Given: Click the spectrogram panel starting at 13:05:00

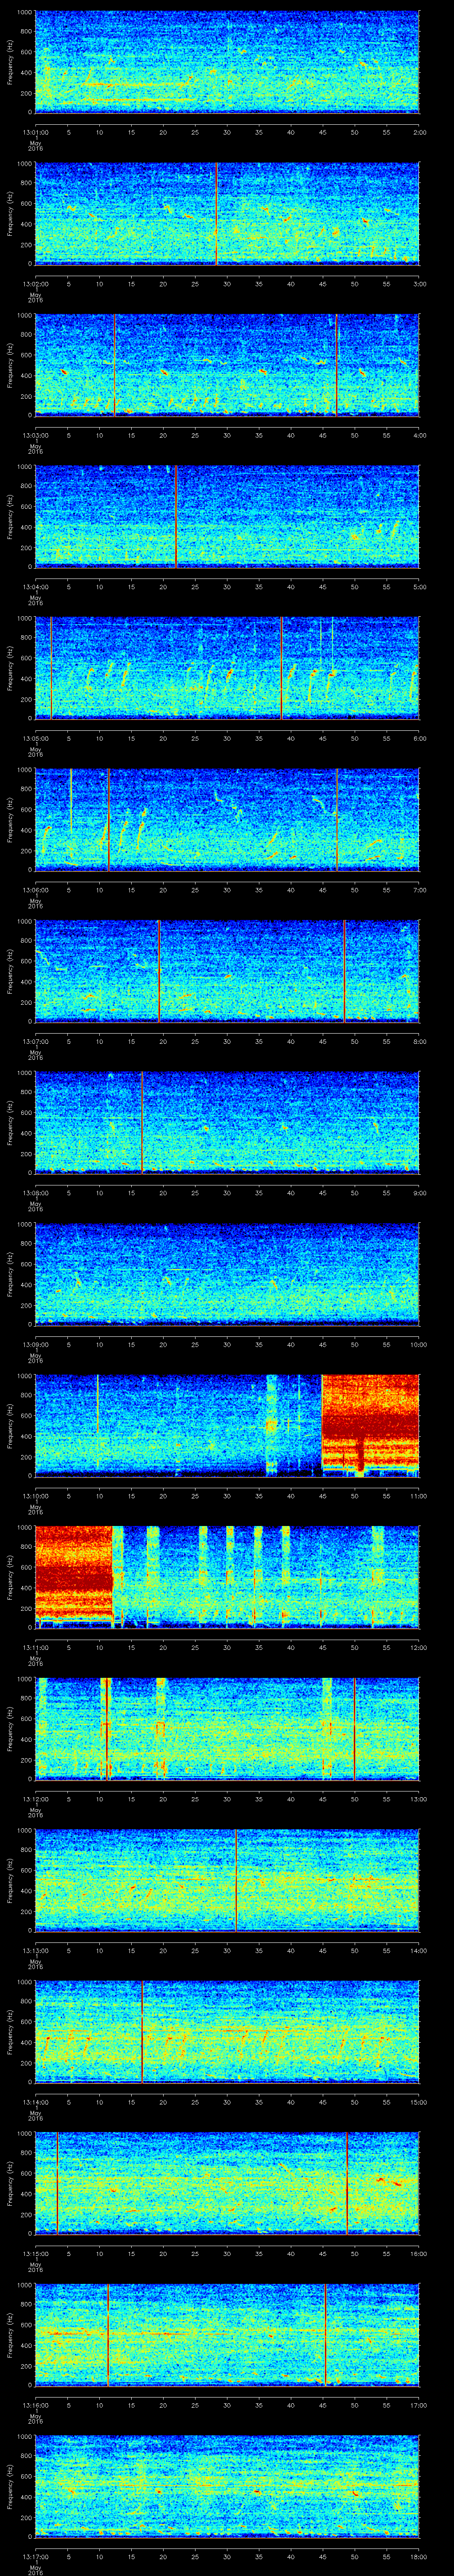Looking at the screenshot, I should click(x=227, y=669).
